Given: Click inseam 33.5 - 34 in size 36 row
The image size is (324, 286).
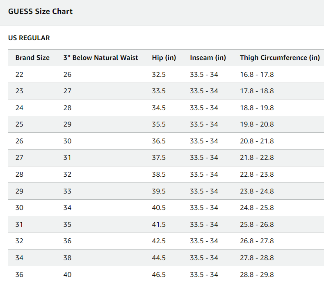Looking at the screenshot, I should [204, 274].
